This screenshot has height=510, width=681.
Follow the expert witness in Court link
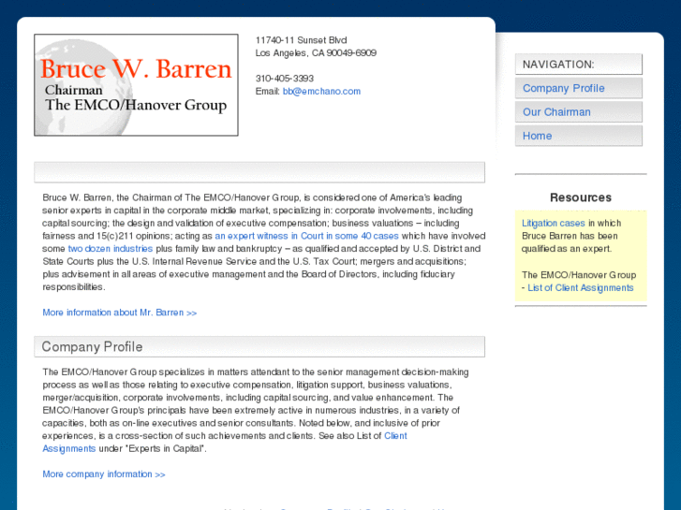click(x=306, y=236)
